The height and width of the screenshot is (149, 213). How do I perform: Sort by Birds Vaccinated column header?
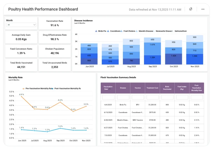tap(167, 88)
